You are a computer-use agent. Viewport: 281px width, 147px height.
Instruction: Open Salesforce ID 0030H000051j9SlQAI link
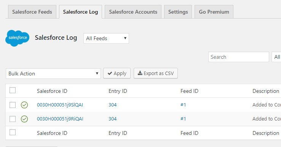pos(60,105)
